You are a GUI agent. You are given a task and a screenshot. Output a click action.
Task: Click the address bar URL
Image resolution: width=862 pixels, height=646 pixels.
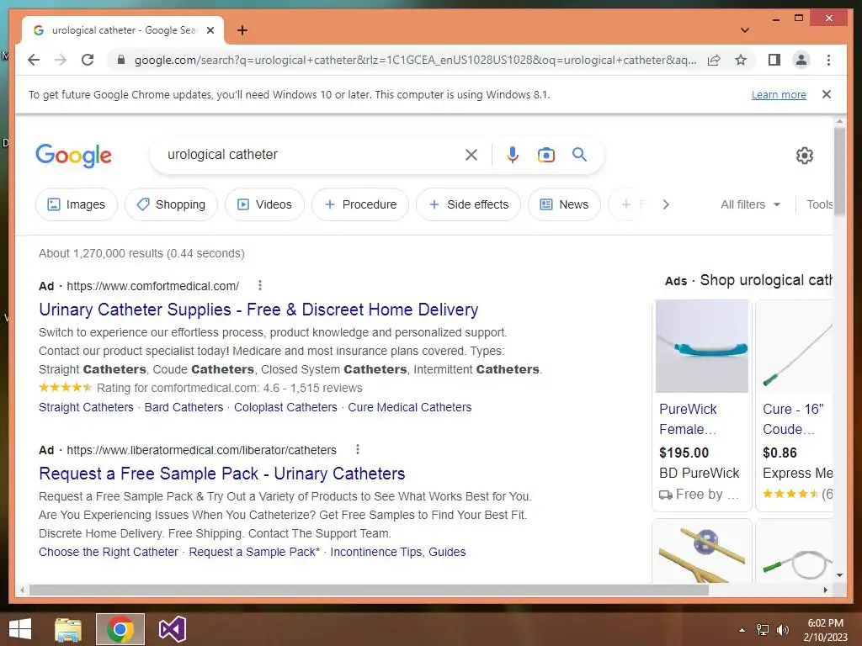click(x=415, y=60)
